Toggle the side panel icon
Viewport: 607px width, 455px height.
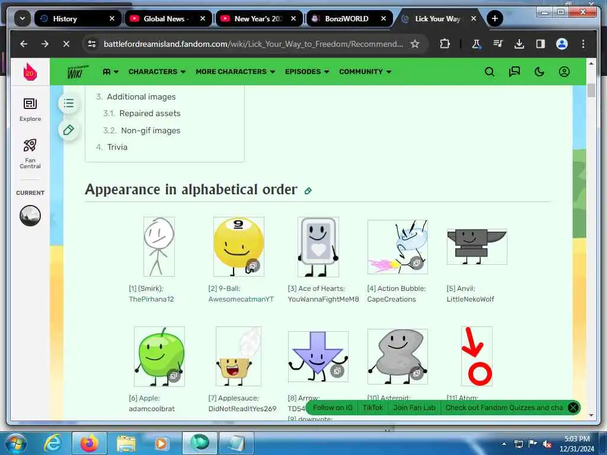tap(541, 44)
